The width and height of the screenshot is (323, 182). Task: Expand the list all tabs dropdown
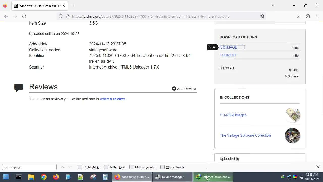273,6
